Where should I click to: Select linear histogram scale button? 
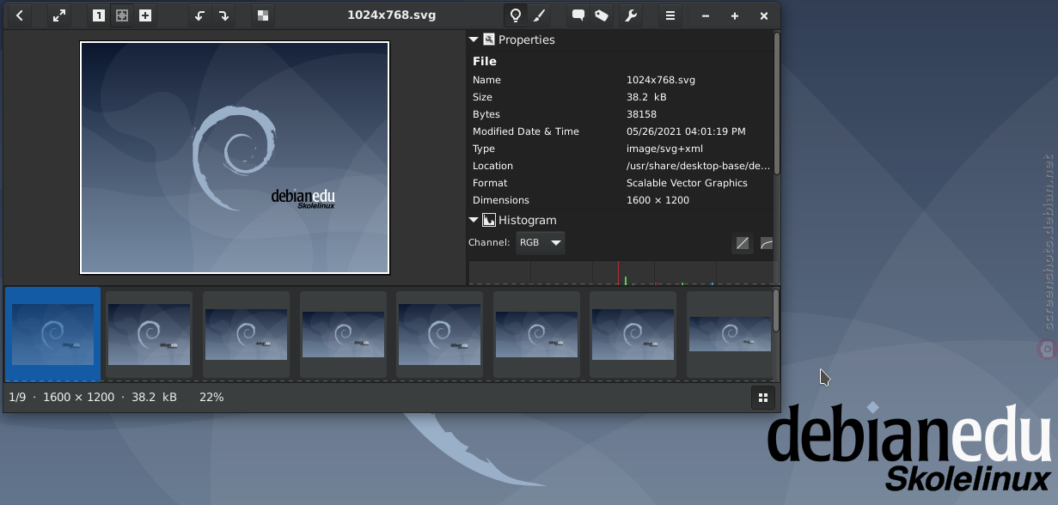point(743,244)
